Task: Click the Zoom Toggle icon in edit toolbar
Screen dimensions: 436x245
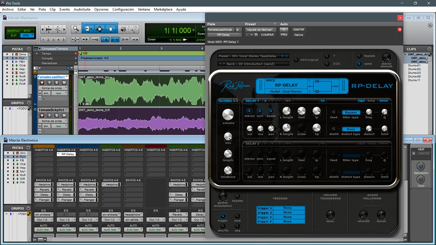Action: (76, 39)
